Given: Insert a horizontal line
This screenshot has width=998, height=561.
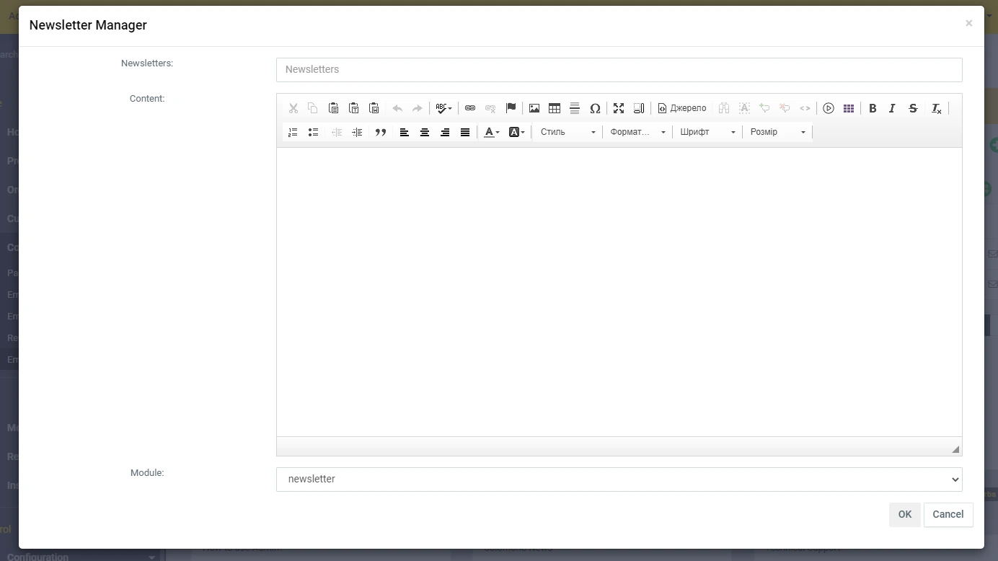Looking at the screenshot, I should [575, 108].
